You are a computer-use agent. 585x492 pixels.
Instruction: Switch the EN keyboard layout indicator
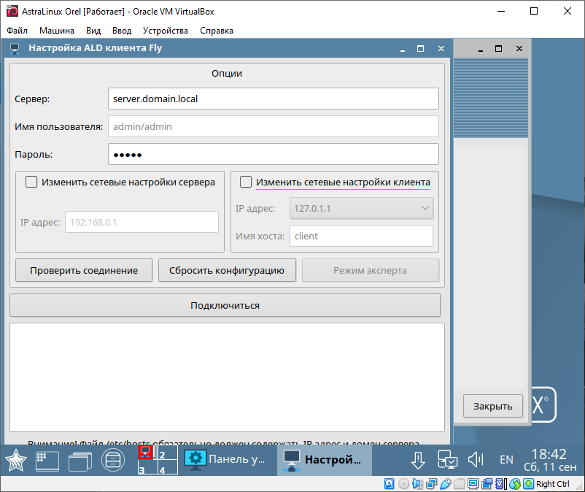coord(506,460)
